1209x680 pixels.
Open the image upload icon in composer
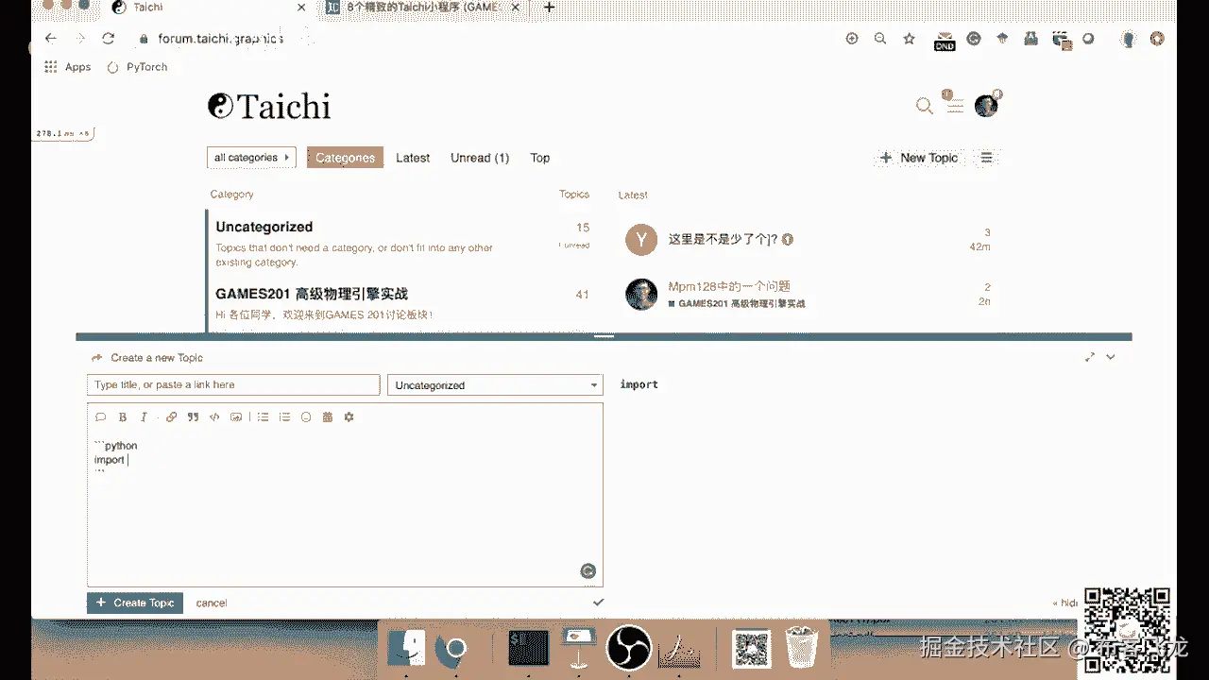click(236, 416)
